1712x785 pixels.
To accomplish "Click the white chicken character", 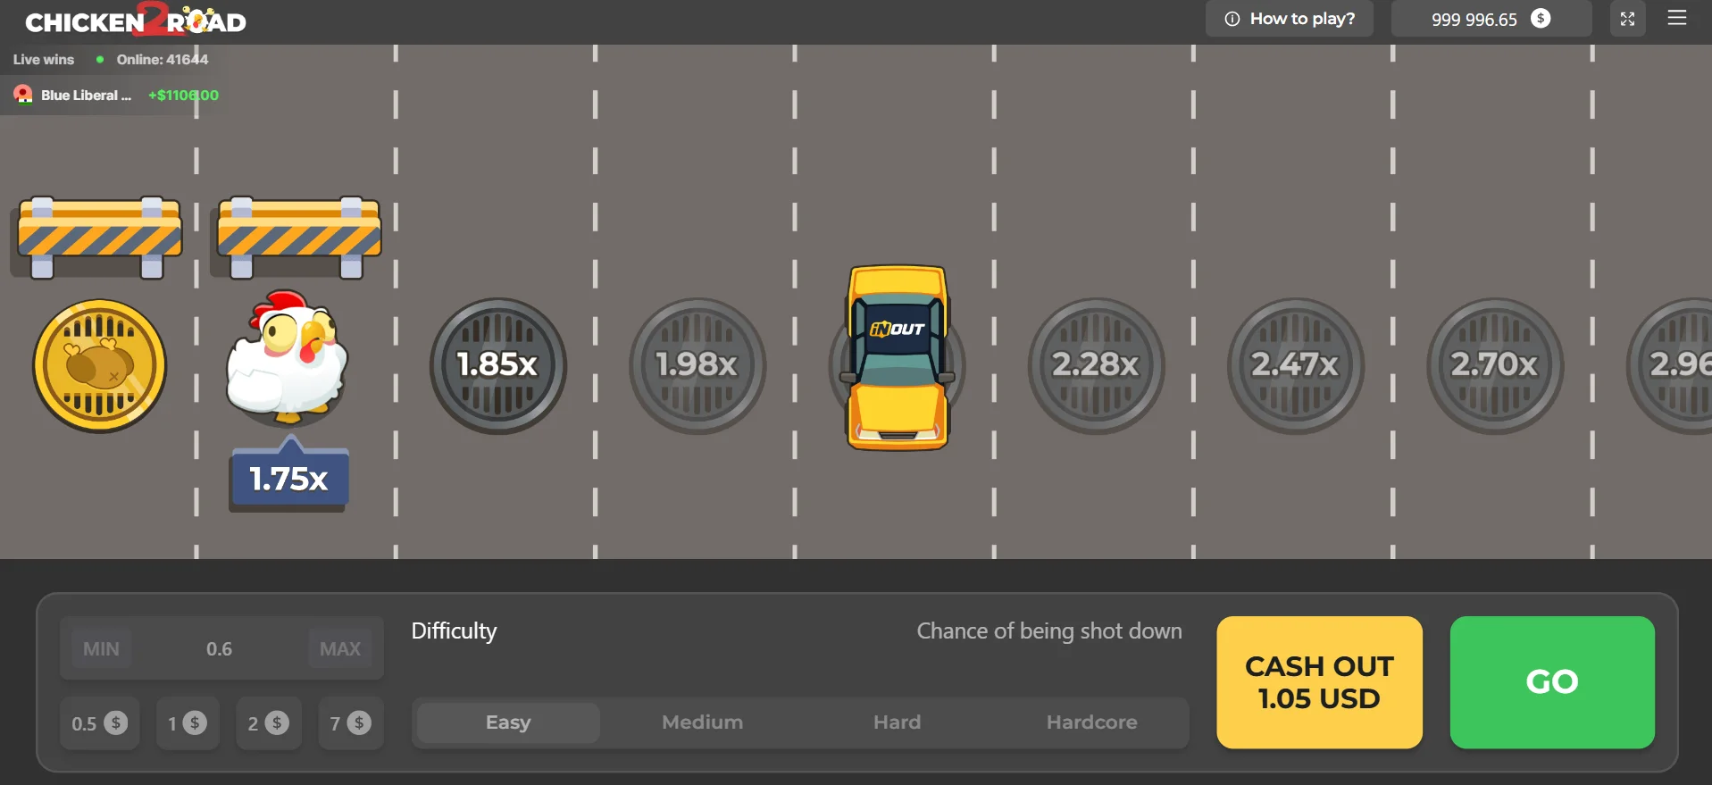I will click(x=287, y=355).
